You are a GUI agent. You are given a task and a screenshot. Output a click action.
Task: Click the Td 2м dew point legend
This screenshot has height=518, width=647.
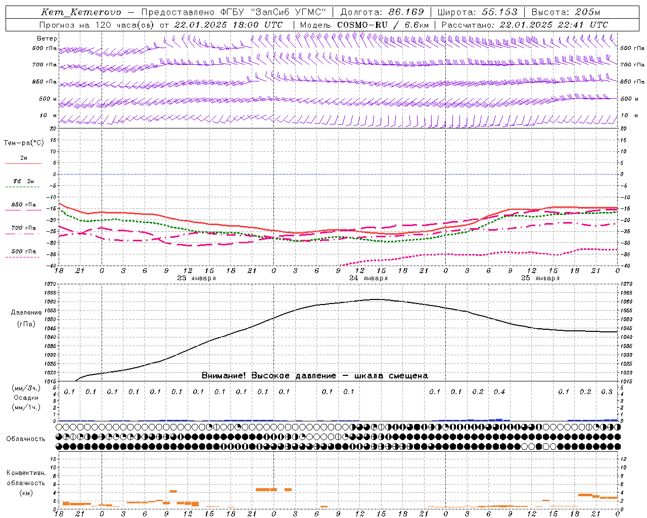coord(23,184)
